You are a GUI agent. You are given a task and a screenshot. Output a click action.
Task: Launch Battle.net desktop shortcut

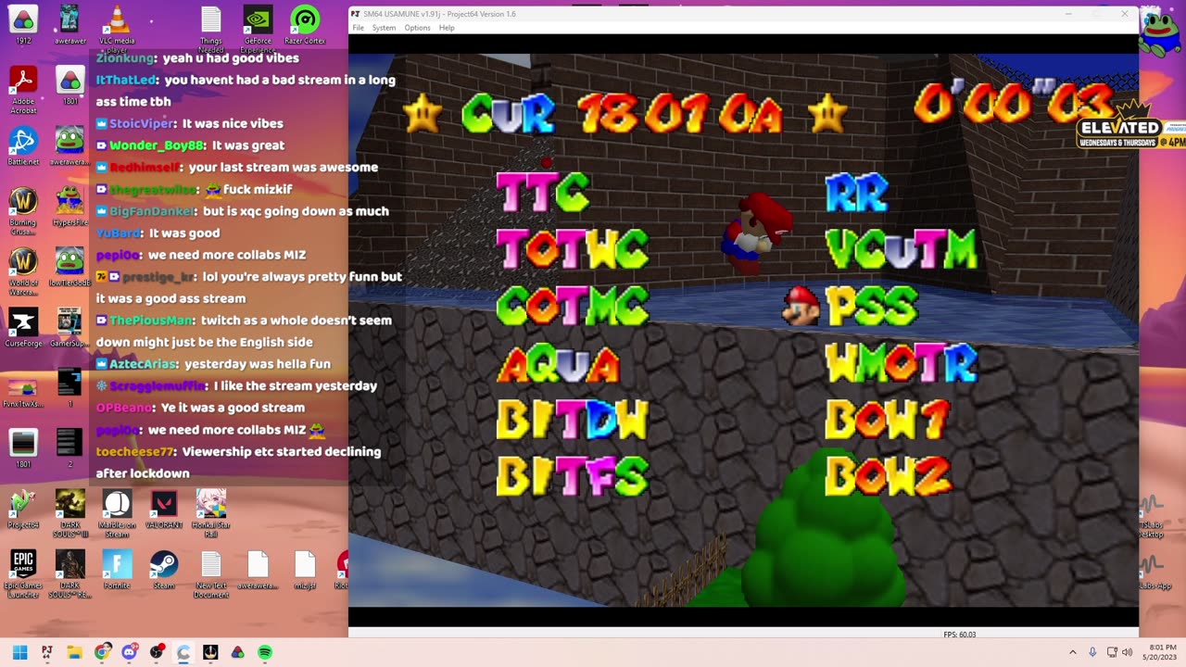23,146
